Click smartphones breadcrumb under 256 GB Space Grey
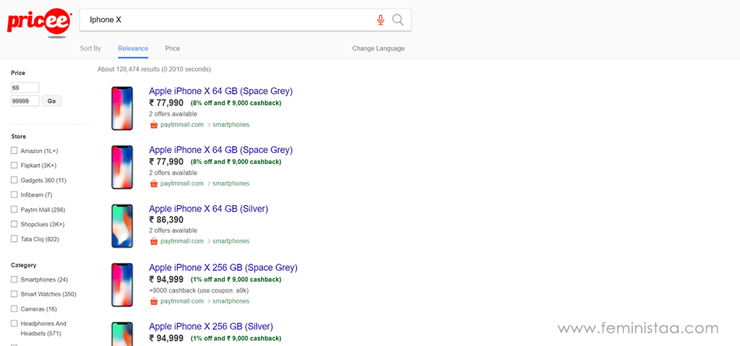This screenshot has height=346, width=740. [x=231, y=301]
